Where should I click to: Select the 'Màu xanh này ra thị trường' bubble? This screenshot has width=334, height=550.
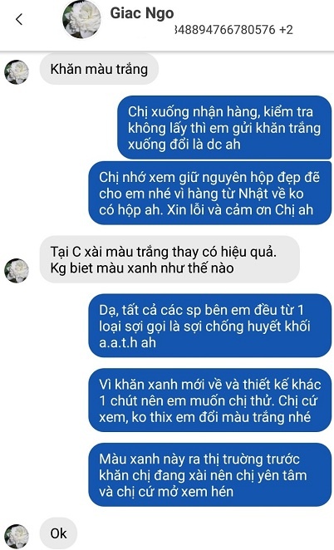pos(210,475)
